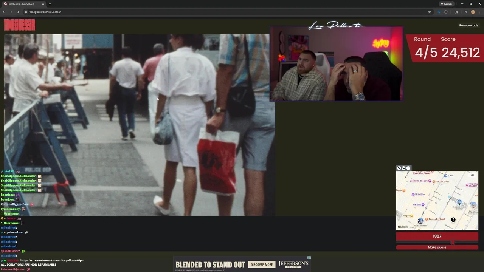Click Din Tai Fung map marker
Screen dimensions: 484x272
click(x=433, y=181)
